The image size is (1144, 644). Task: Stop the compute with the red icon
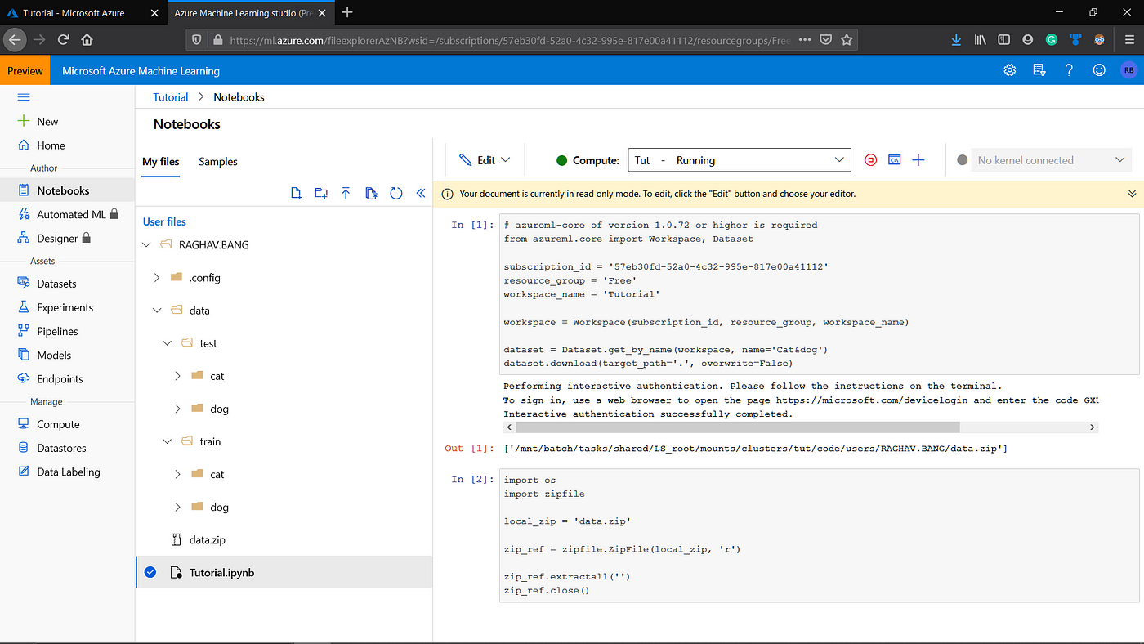tap(870, 160)
